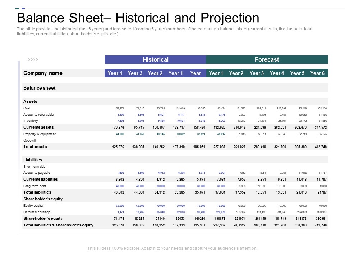Click Shareholder's equity value '71,474'
The height and width of the screenshot is (258, 345).
(119, 218)
